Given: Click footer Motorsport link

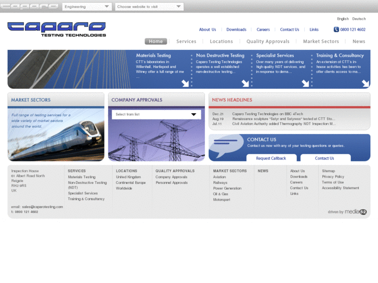Looking at the screenshot, I should click(x=221, y=200).
